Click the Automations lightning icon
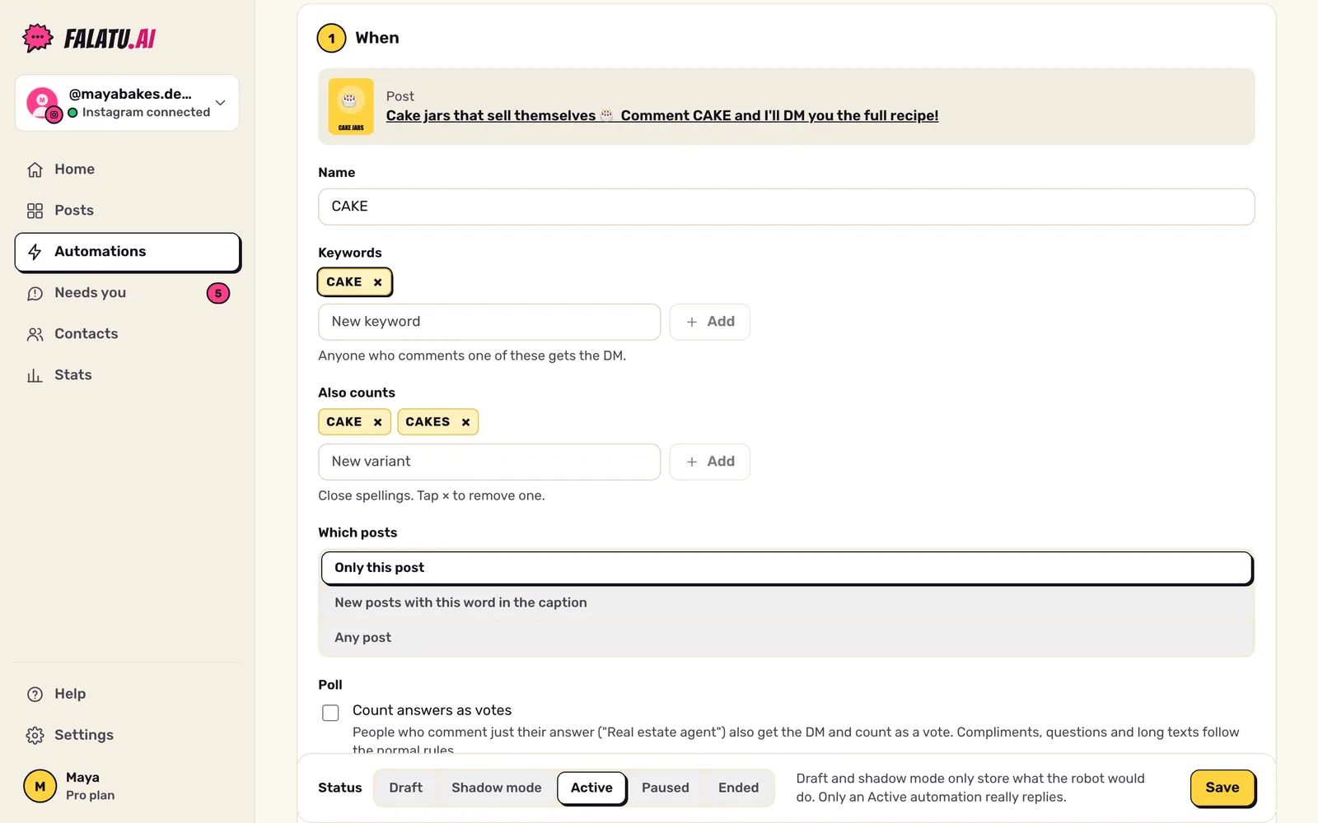 (x=35, y=252)
